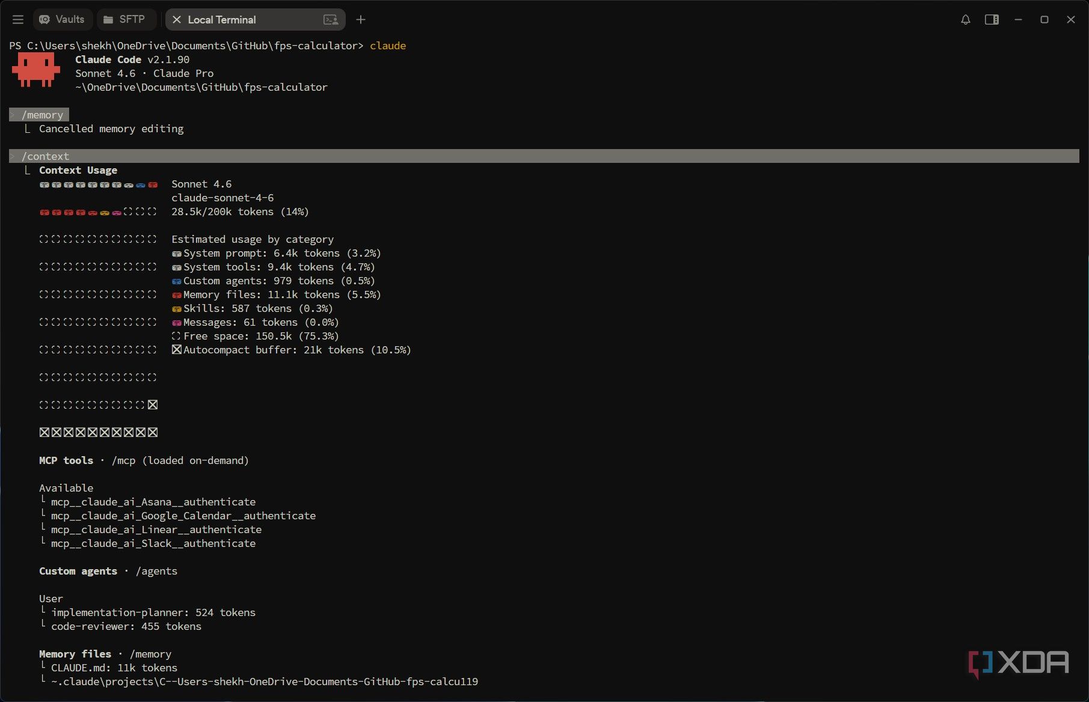Image resolution: width=1089 pixels, height=702 pixels.
Task: Click the ~.claude\projects path entry
Action: click(x=265, y=682)
